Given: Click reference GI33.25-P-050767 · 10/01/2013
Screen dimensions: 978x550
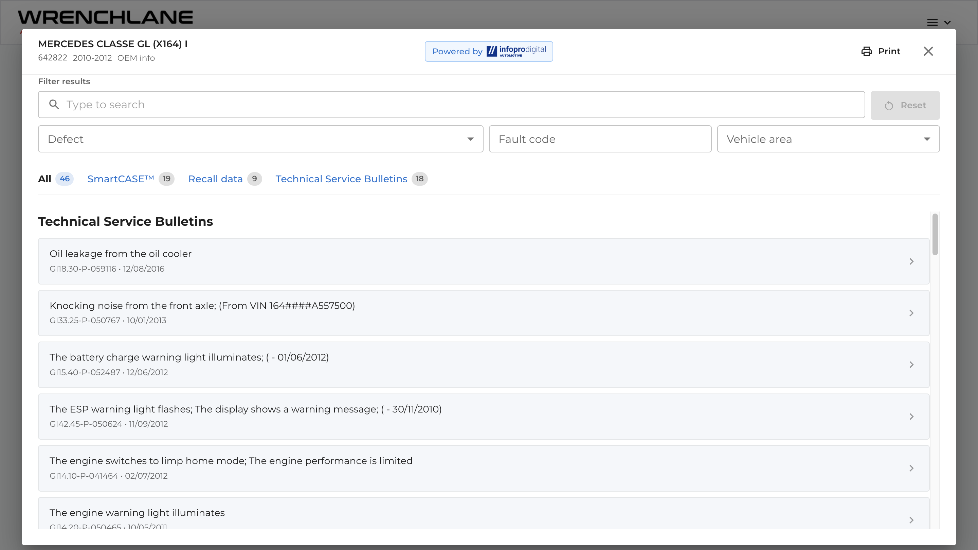Looking at the screenshot, I should click(108, 320).
